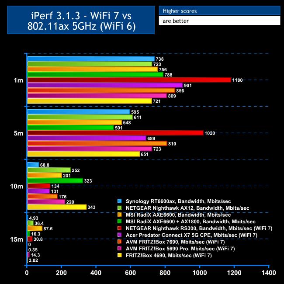The height and width of the screenshot is (284, 284).
Task: Click the value label '252'
Action: tap(76, 170)
